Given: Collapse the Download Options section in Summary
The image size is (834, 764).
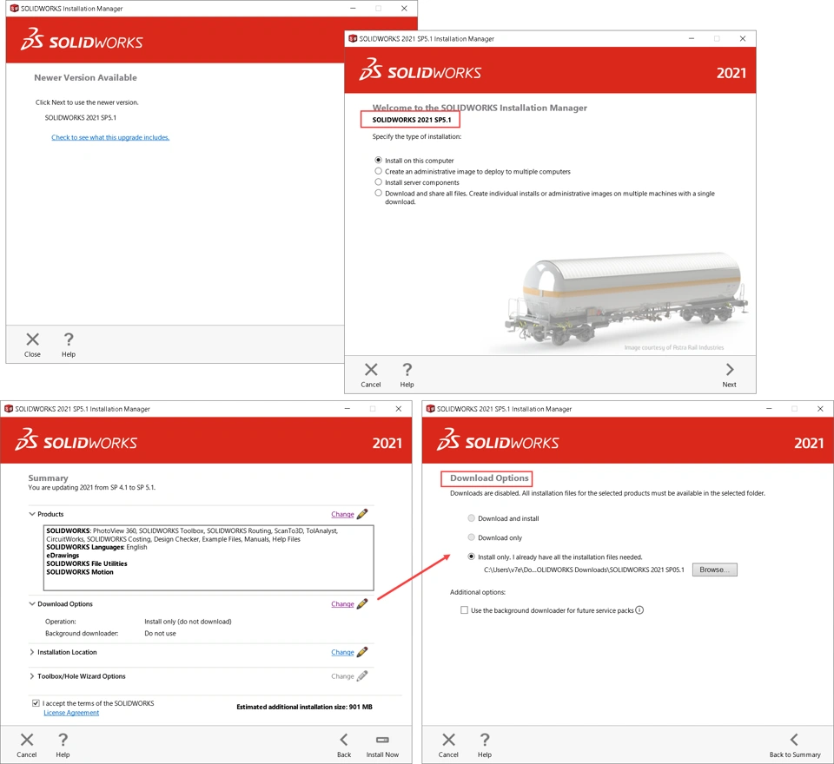Looking at the screenshot, I should [32, 604].
